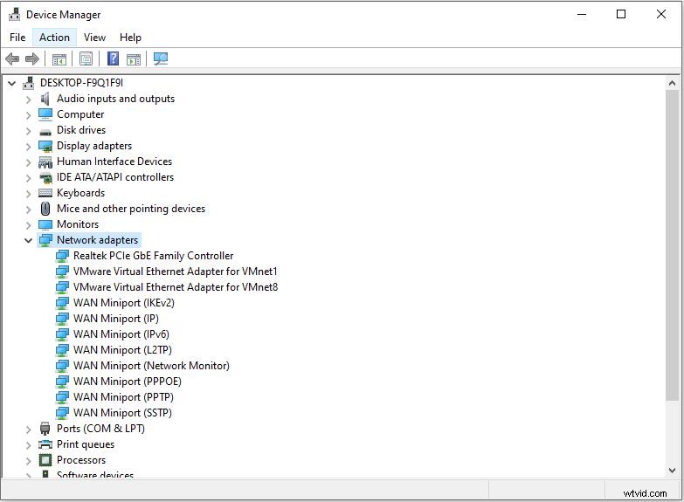Click the vertical scrollbar thumb
The image size is (684, 502).
(672, 245)
